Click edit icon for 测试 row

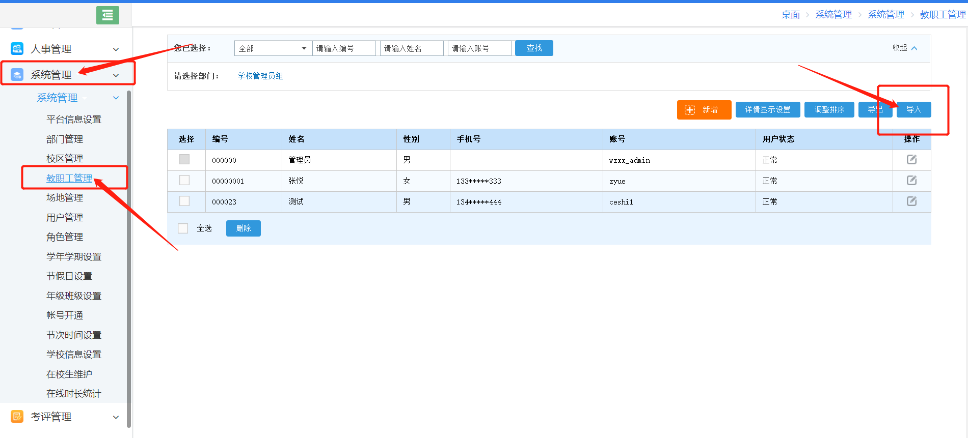(x=911, y=201)
